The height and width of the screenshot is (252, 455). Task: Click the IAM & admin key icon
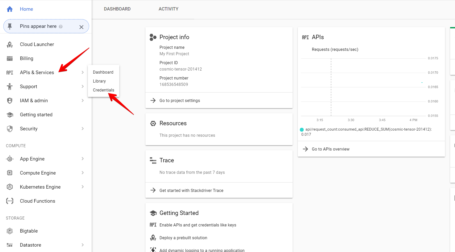pos(9,100)
